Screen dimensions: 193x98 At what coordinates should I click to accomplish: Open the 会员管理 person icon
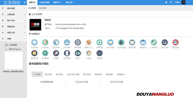pyautogui.click(x=67, y=53)
